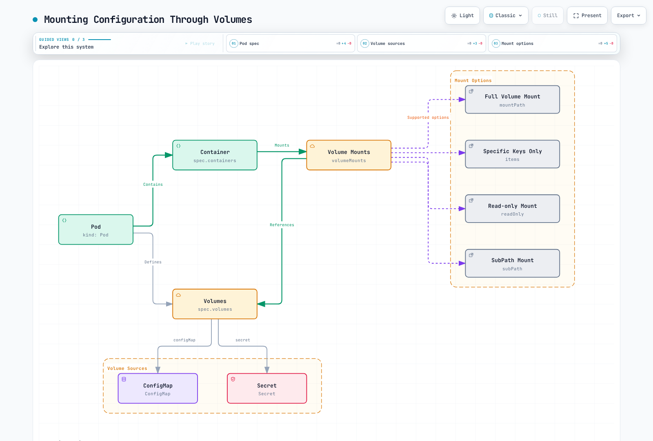Click the shield icon in Secret node
This screenshot has width=653, height=441.
coord(233,379)
